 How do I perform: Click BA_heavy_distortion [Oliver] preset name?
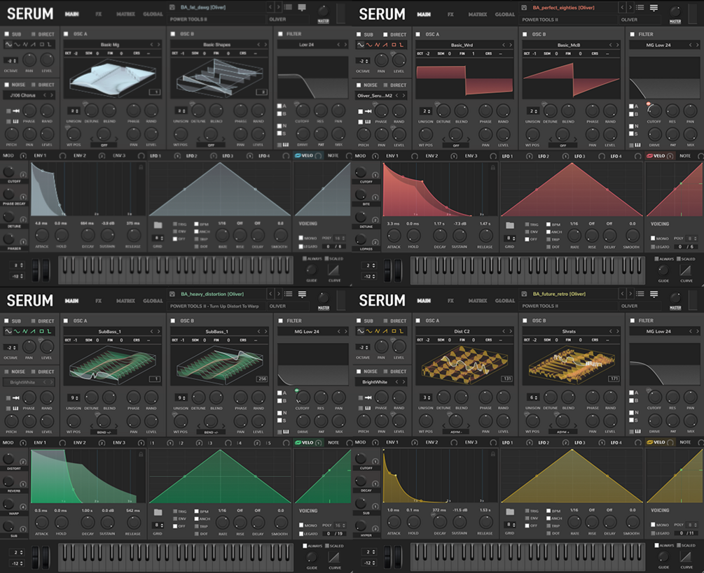(212, 294)
